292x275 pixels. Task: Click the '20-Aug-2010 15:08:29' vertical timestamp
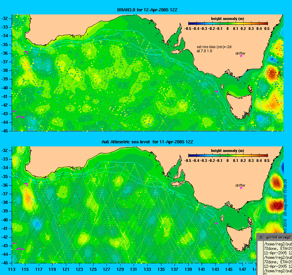tap(285, 198)
